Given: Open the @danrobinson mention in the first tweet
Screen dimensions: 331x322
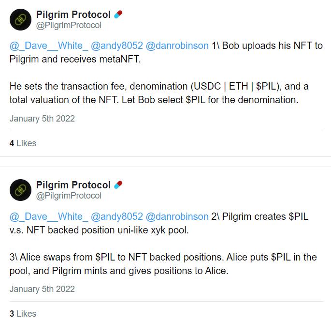Looking at the screenshot, I should (x=177, y=46).
